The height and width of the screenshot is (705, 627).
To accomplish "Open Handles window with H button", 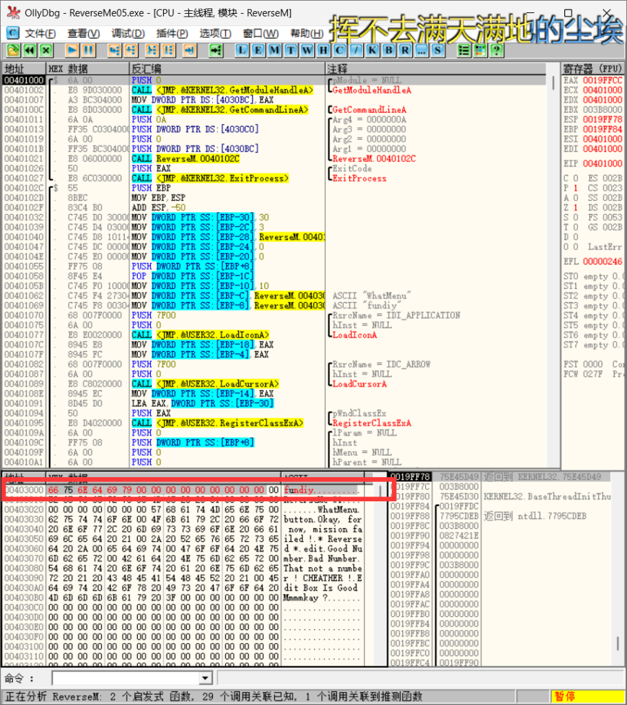I will pos(323,50).
